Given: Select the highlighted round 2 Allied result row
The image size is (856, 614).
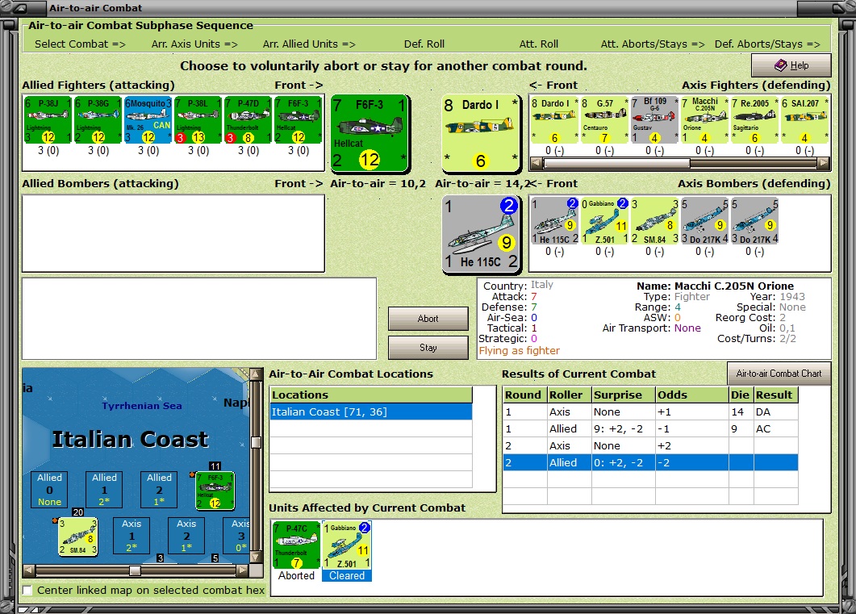Looking at the screenshot, I should (650, 463).
